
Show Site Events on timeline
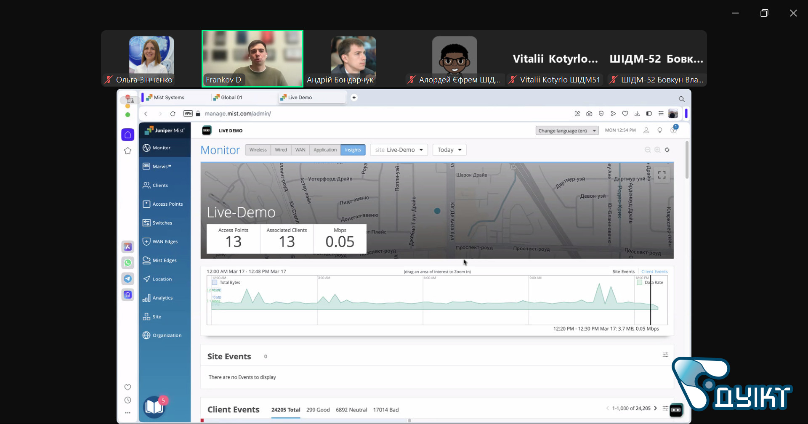click(x=623, y=272)
